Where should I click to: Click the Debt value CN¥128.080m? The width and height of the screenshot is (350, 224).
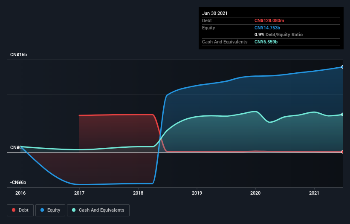point(269,20)
